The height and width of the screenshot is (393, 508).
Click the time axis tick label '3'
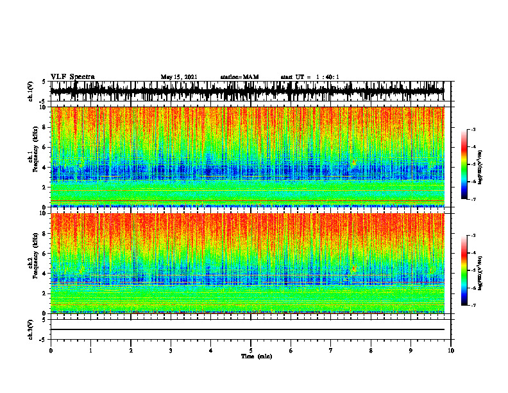(x=171, y=351)
